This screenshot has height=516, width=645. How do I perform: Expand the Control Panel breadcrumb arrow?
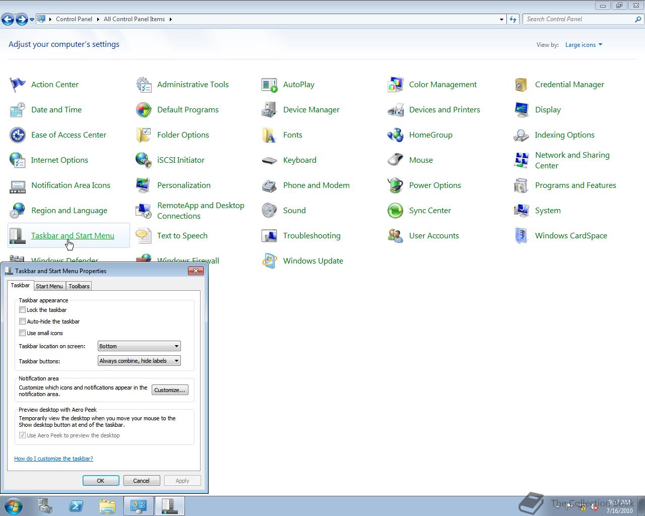[x=98, y=19]
